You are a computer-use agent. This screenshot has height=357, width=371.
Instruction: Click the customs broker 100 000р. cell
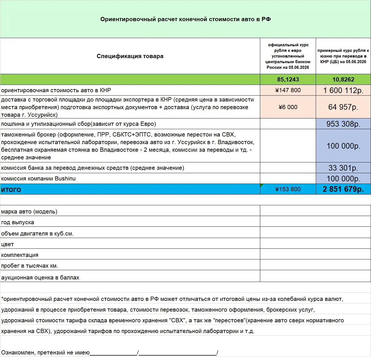pyautogui.click(x=343, y=146)
